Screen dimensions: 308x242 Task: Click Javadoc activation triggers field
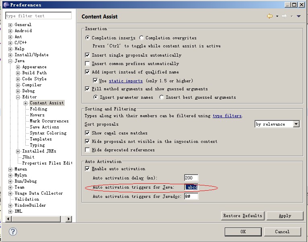191,196
